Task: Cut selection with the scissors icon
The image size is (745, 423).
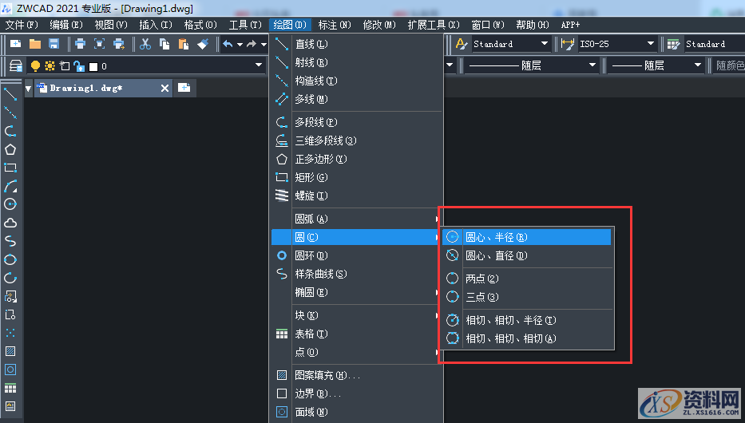Action: point(145,44)
